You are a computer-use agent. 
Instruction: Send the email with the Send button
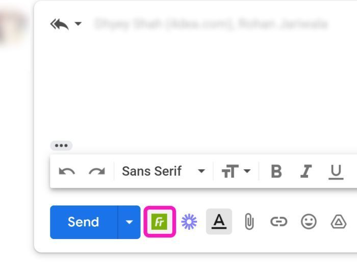click(x=84, y=222)
